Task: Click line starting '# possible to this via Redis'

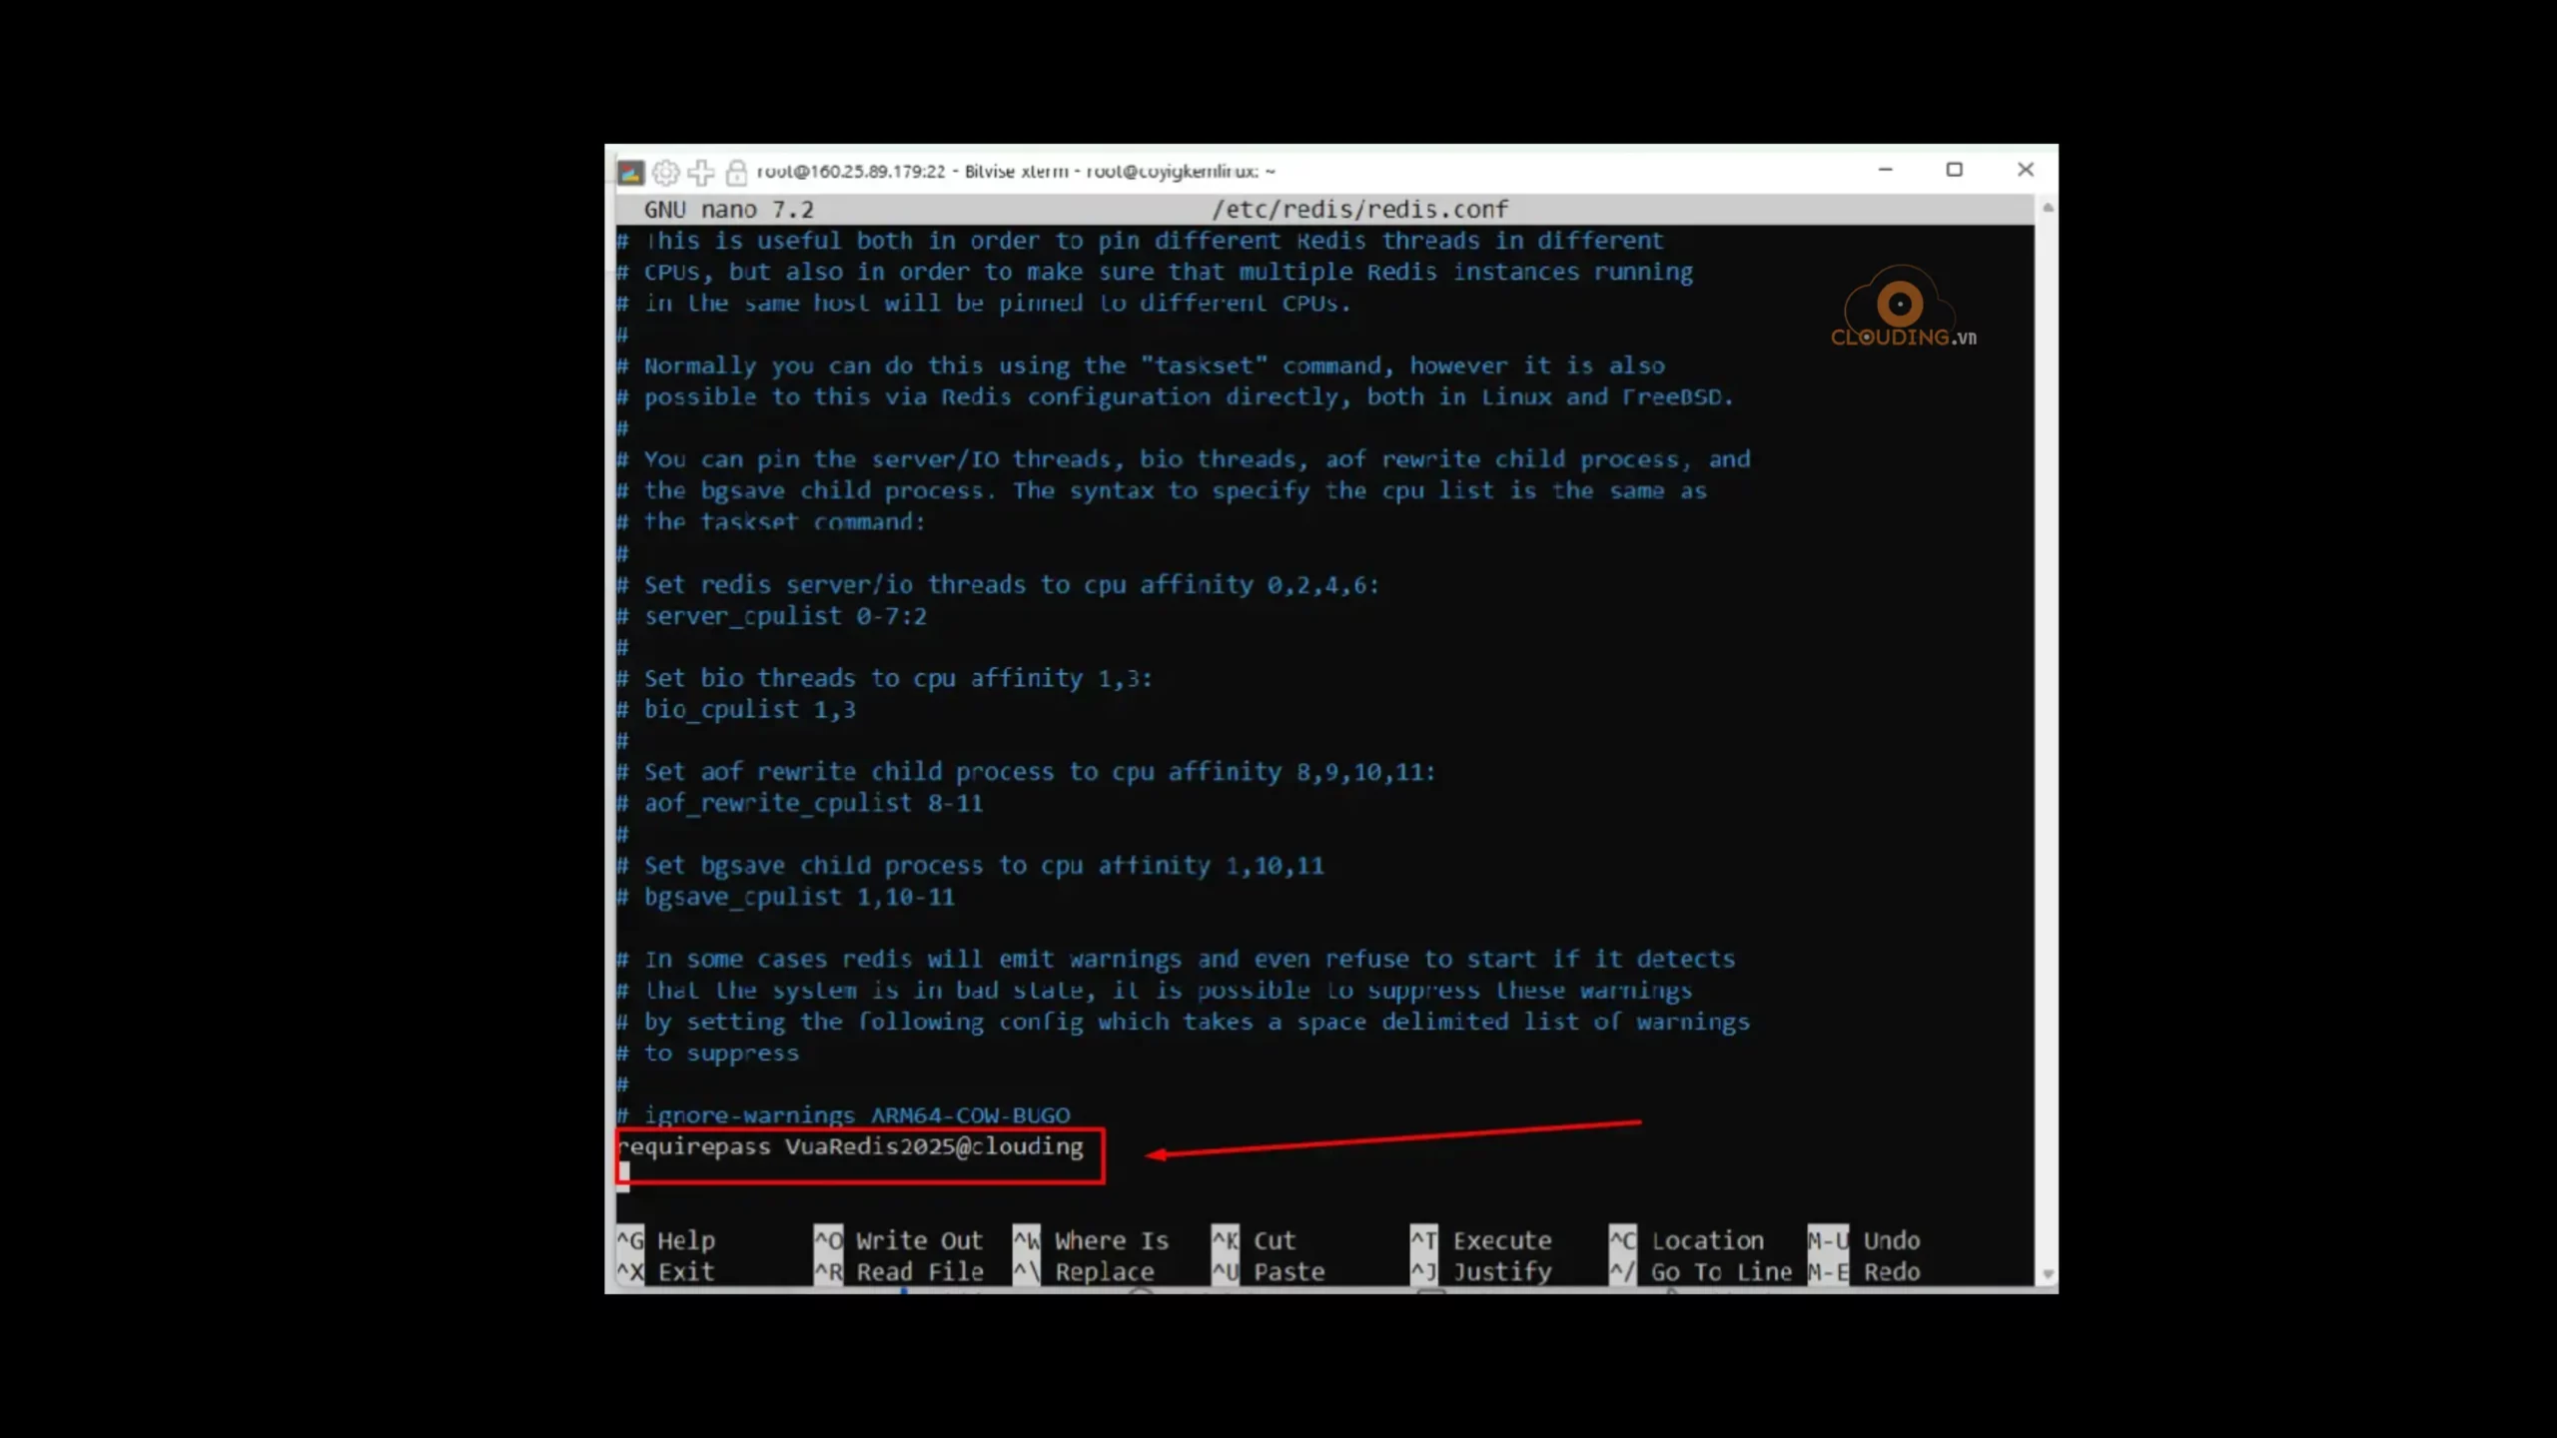Action: pyautogui.click(x=1176, y=397)
